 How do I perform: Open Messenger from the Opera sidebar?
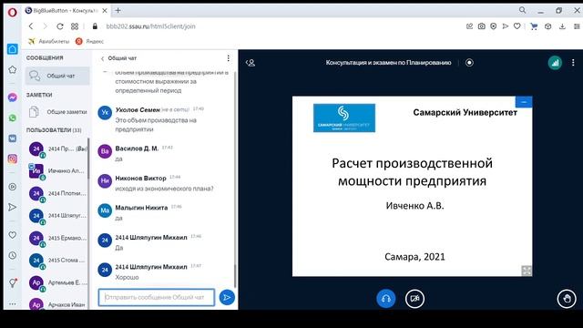click(x=12, y=97)
